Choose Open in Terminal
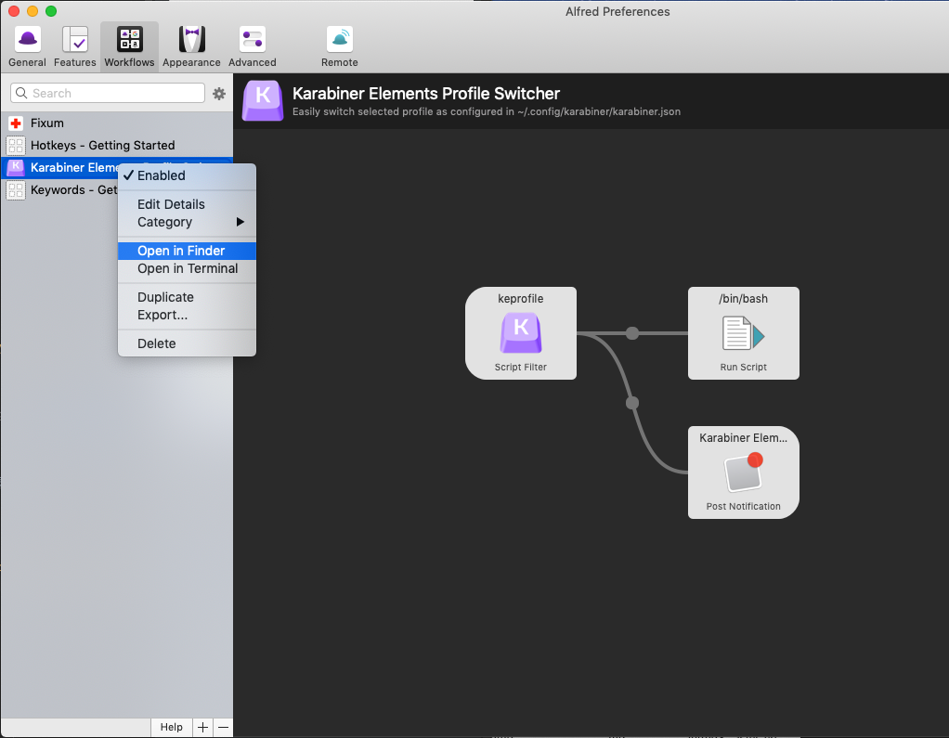Image resolution: width=949 pixels, height=738 pixels. [187, 268]
